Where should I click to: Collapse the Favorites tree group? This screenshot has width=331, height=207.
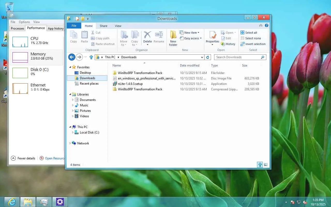pos(70,67)
